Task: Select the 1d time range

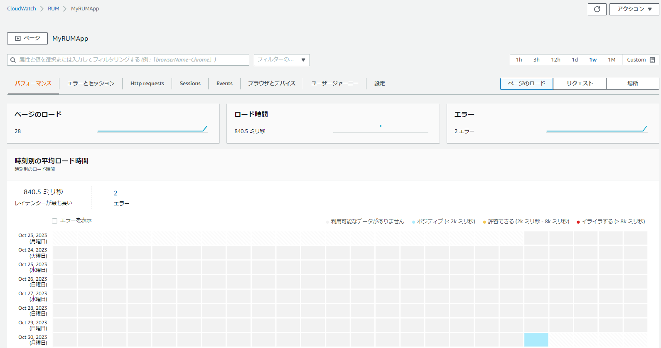Action: coord(575,60)
